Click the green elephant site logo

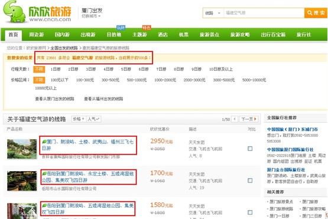14,11
